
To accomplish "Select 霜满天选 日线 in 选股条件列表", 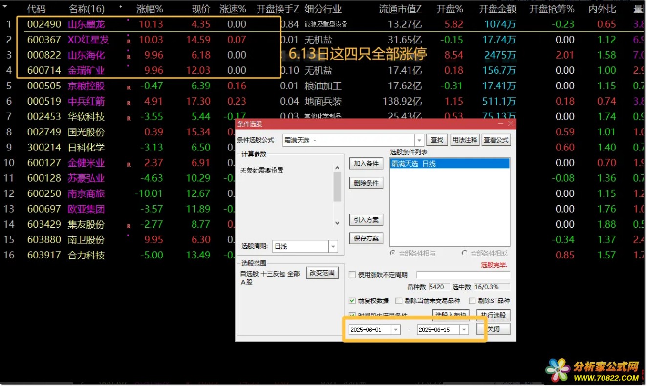I will click(x=450, y=164).
